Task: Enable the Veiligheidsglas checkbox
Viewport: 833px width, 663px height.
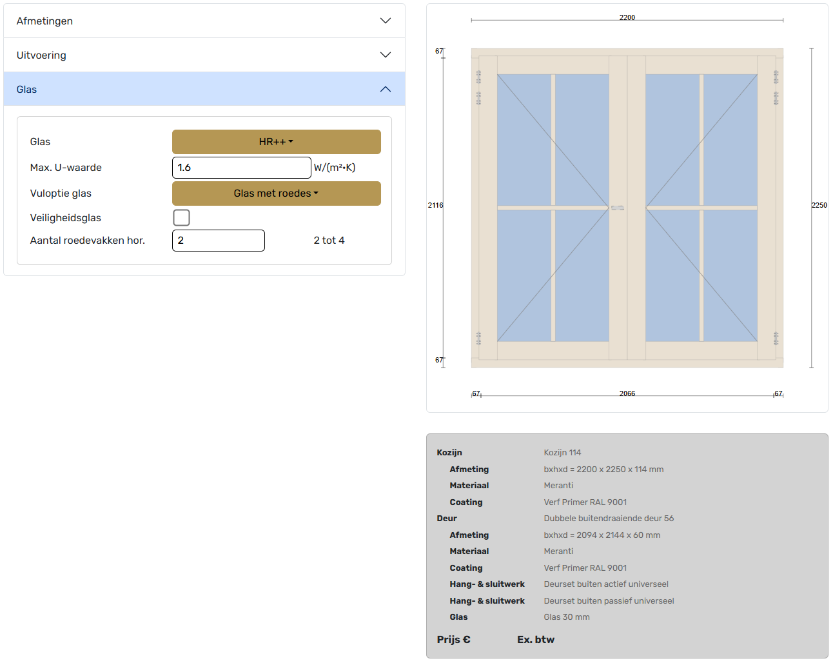Action: click(181, 218)
